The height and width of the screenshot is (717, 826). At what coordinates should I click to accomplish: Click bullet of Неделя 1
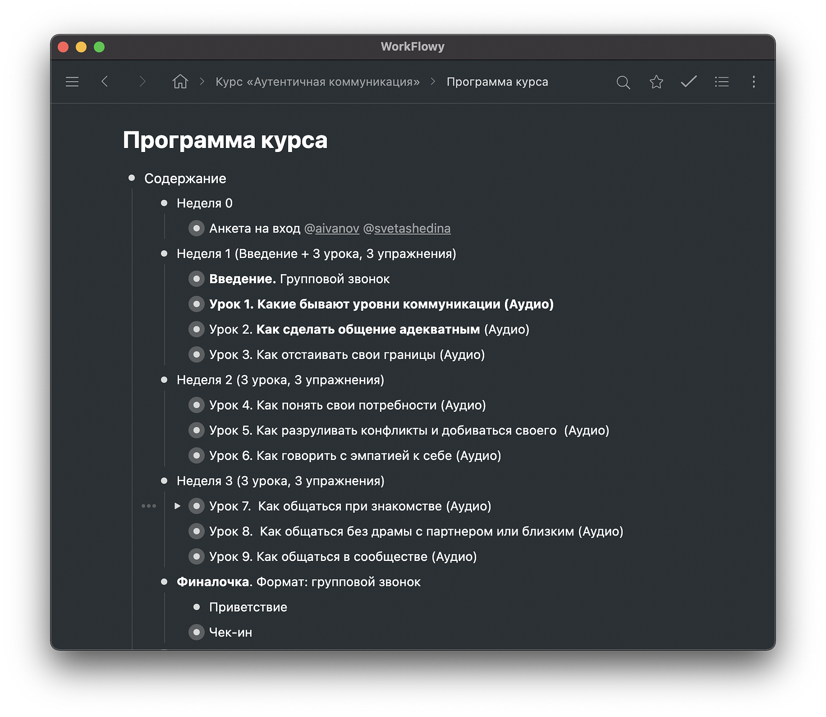click(x=164, y=254)
